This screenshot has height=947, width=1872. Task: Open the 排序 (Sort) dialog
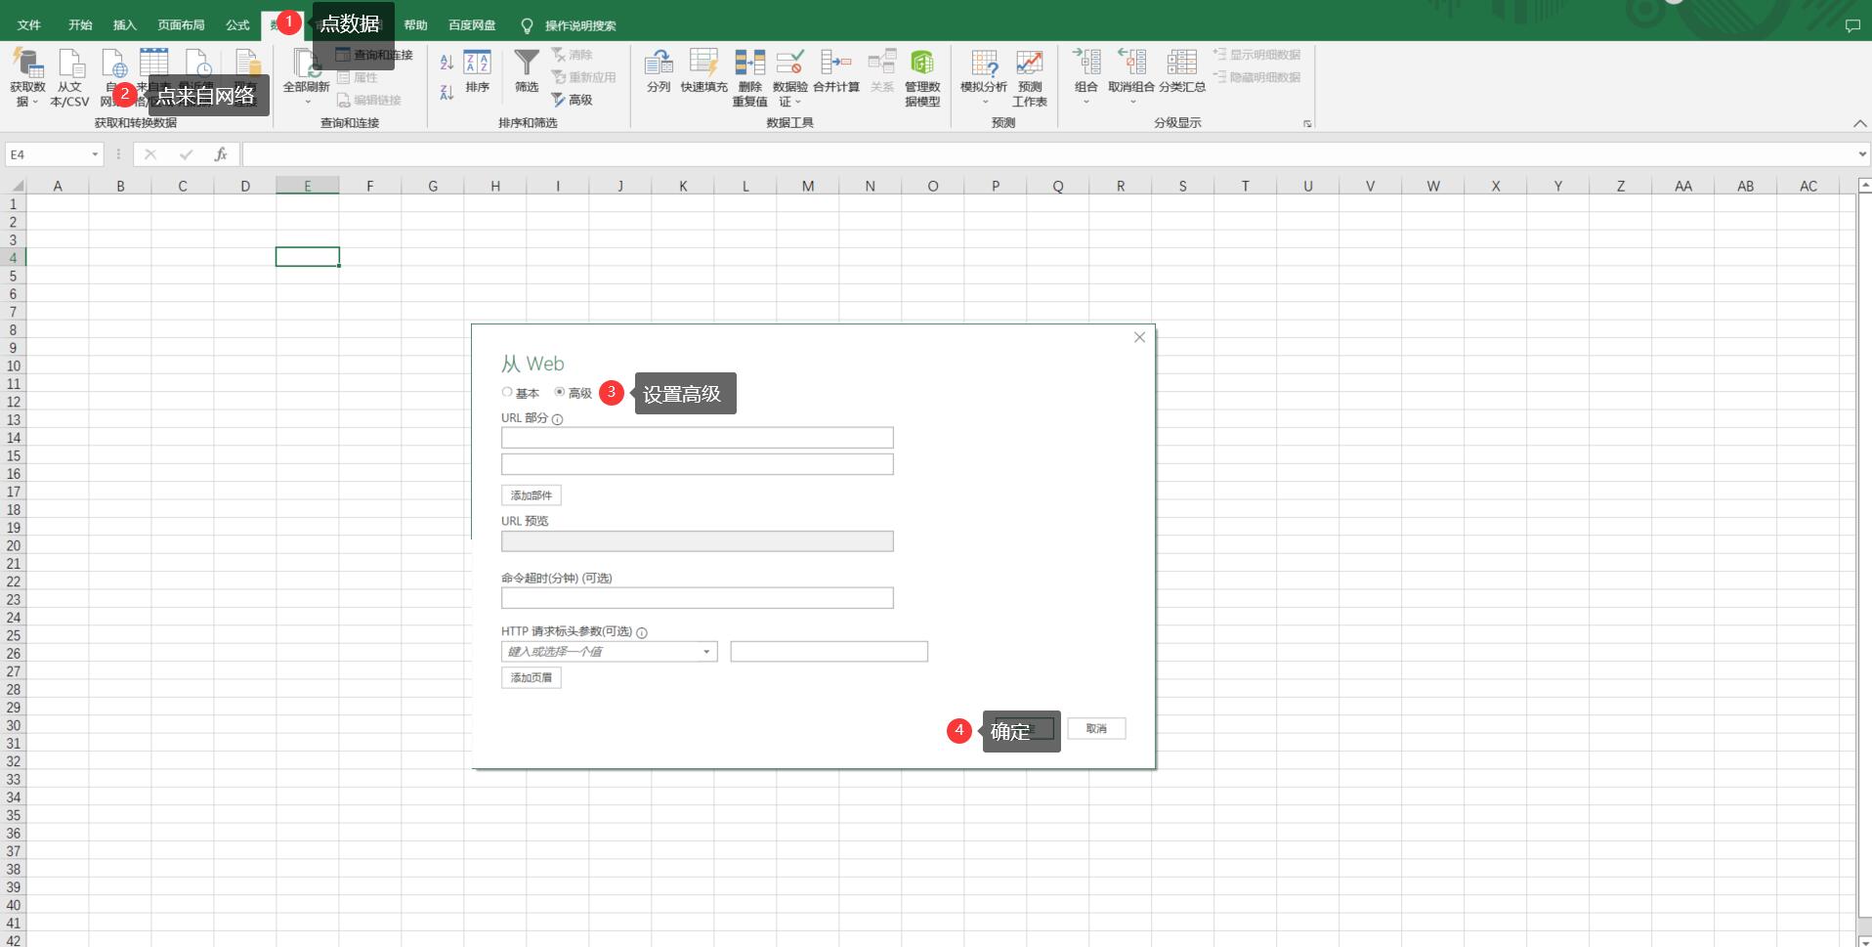[478, 71]
